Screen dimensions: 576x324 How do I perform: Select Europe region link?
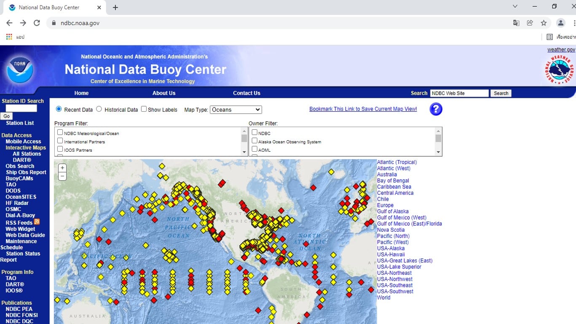(385, 205)
